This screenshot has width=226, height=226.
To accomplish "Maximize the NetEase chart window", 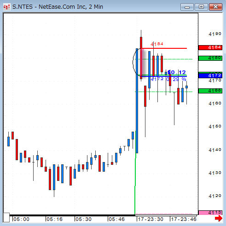I will pyautogui.click(x=201, y=7).
